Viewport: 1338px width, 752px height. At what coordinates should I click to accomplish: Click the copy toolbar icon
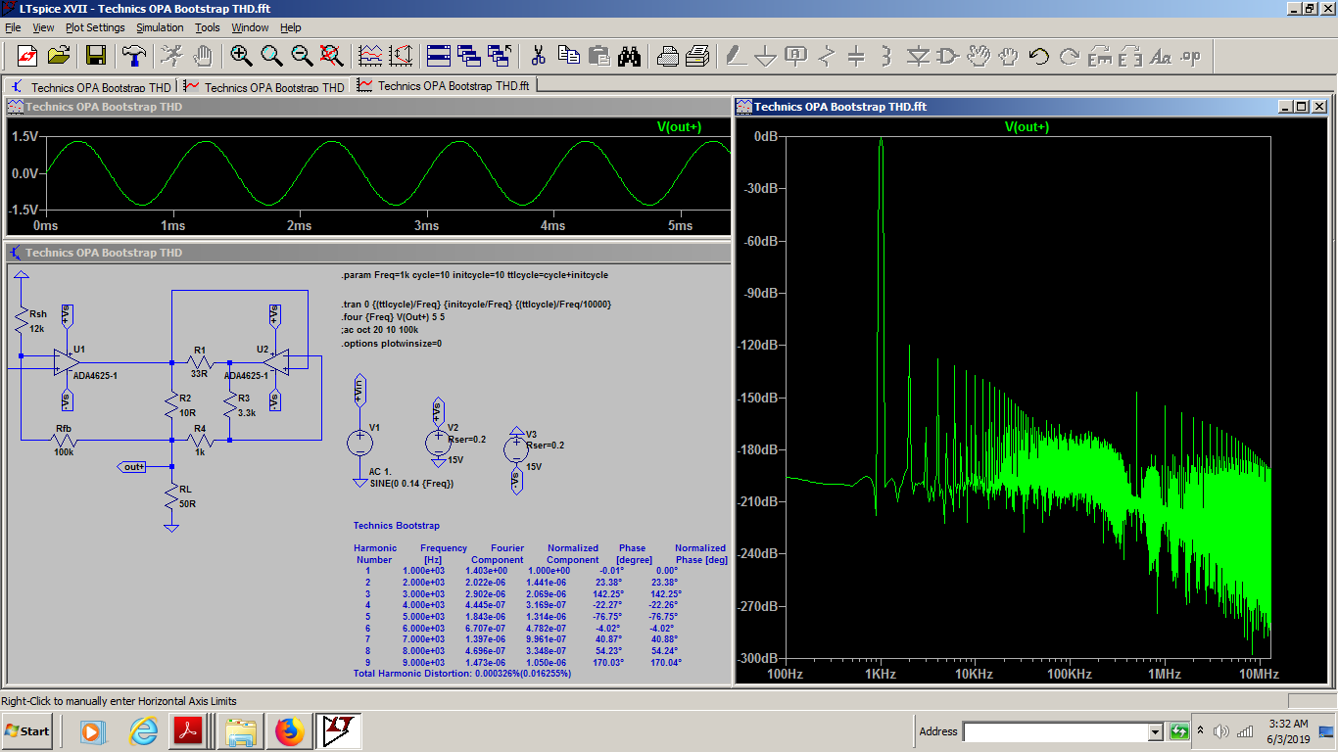pyautogui.click(x=568, y=56)
